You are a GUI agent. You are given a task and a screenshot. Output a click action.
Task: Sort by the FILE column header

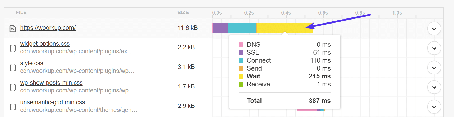tap(21, 13)
